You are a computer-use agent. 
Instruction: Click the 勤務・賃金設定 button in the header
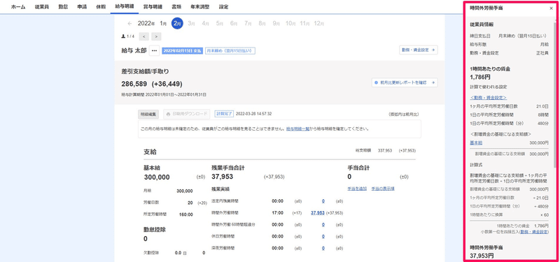tap(418, 50)
